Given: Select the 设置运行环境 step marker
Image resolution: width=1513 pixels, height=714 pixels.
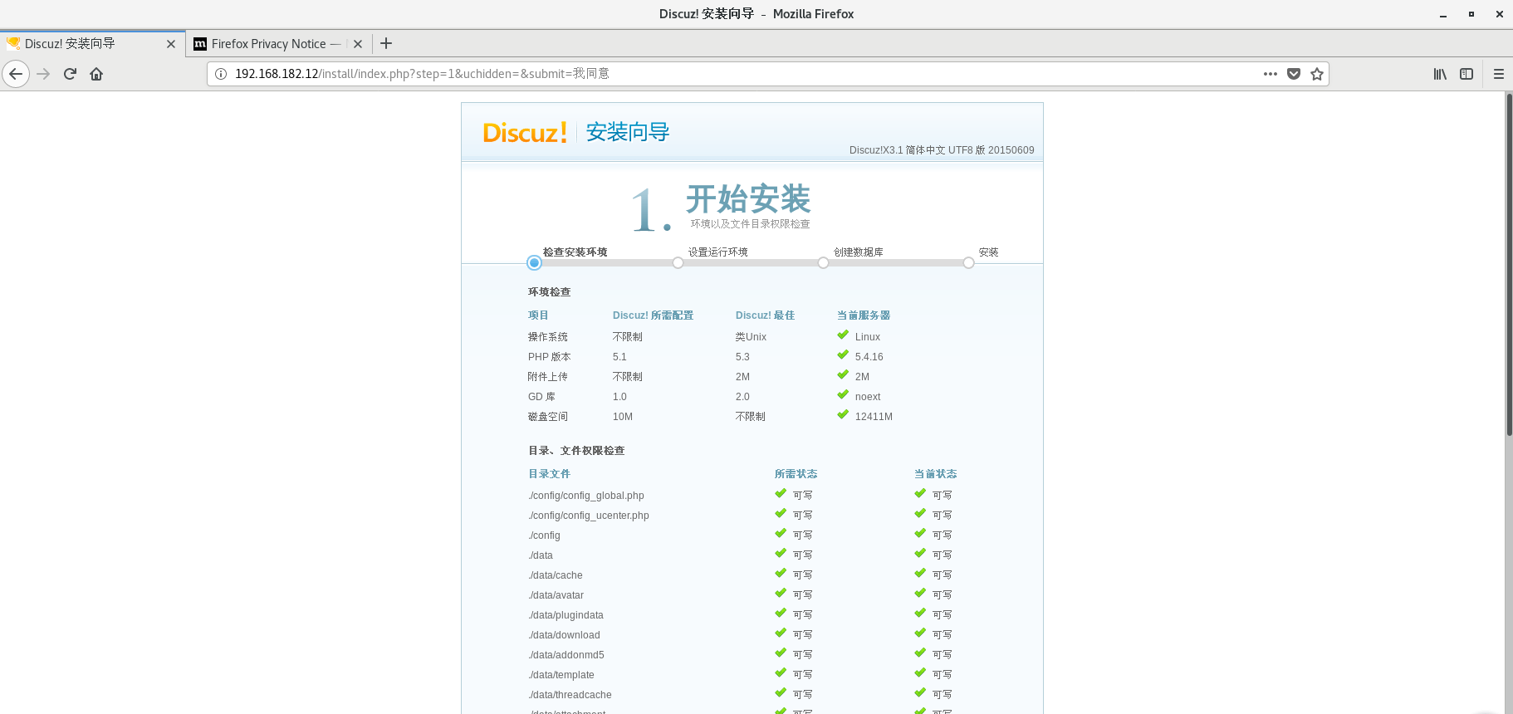Looking at the screenshot, I should point(678,262).
